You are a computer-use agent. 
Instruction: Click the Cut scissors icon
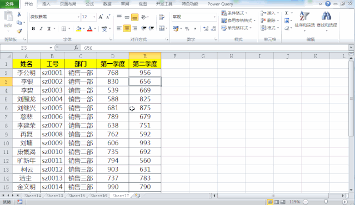tap(19, 14)
